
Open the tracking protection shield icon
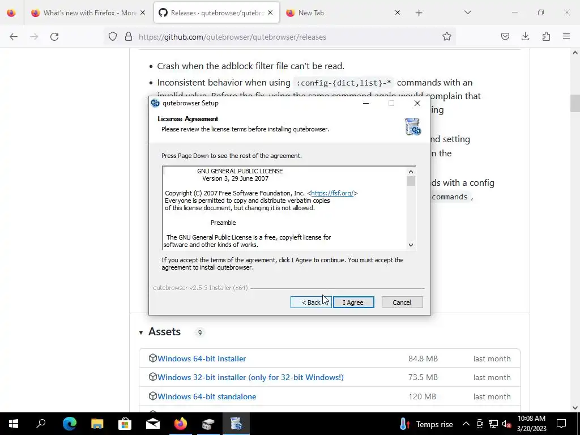tap(113, 37)
